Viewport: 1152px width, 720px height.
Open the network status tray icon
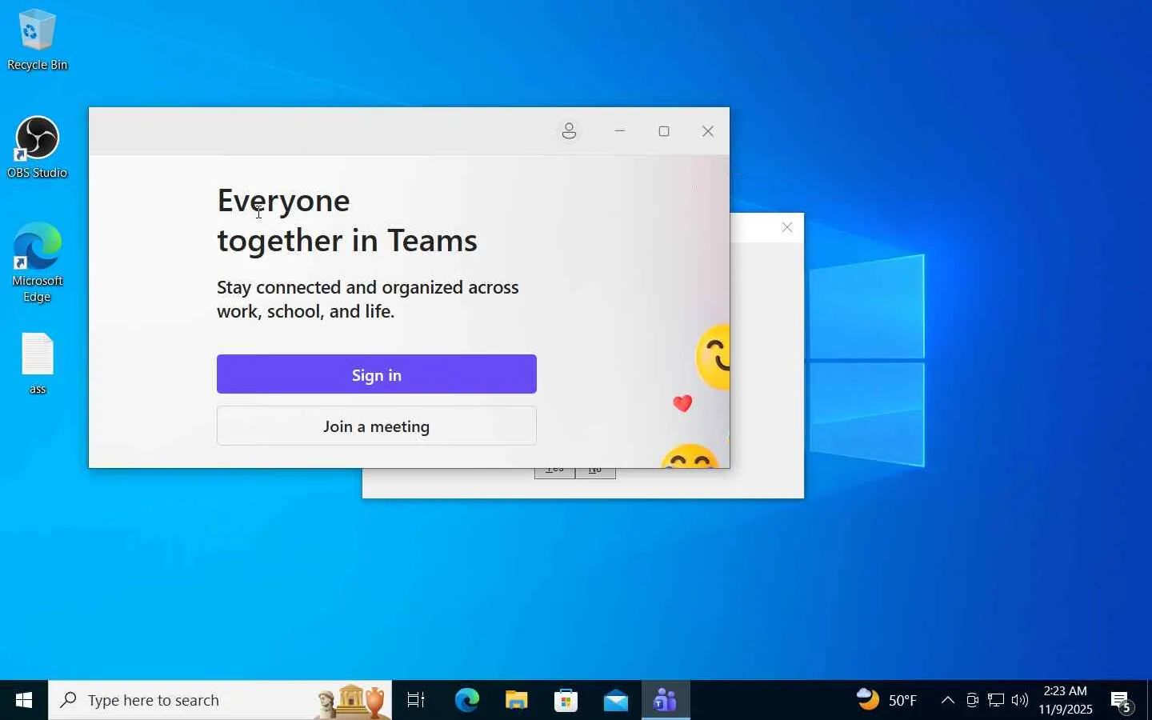point(997,701)
